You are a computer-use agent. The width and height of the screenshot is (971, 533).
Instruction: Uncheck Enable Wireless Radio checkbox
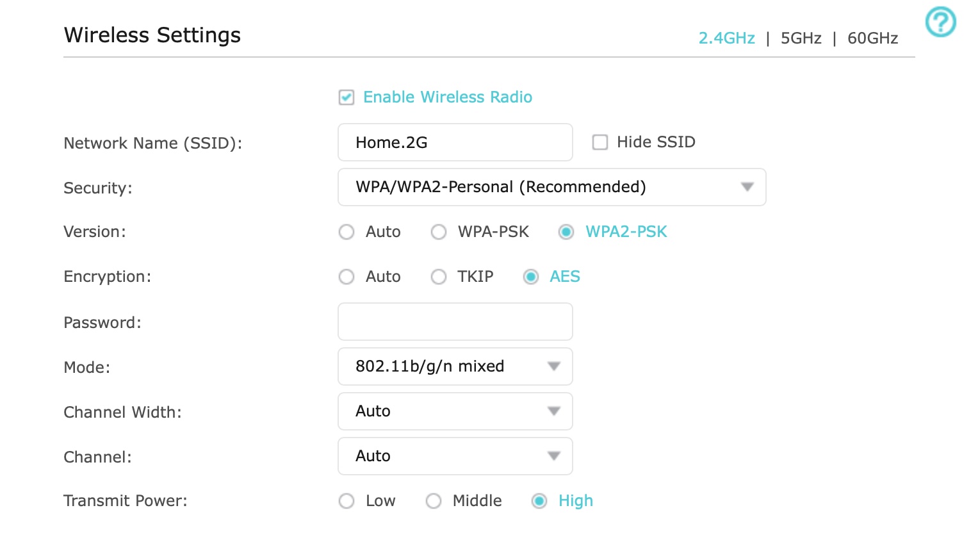pyautogui.click(x=347, y=97)
